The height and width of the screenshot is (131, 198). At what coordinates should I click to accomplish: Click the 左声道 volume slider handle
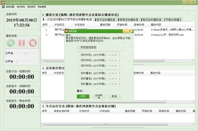point(26,53)
